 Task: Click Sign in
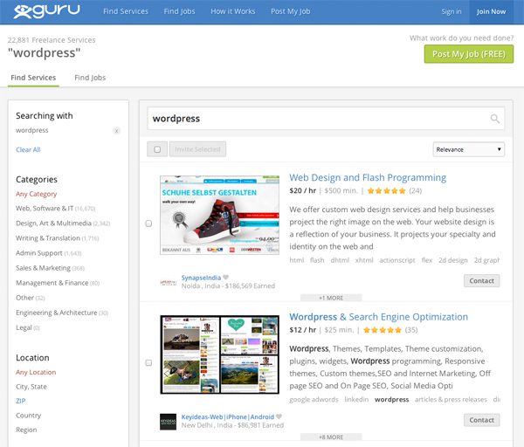pos(452,11)
